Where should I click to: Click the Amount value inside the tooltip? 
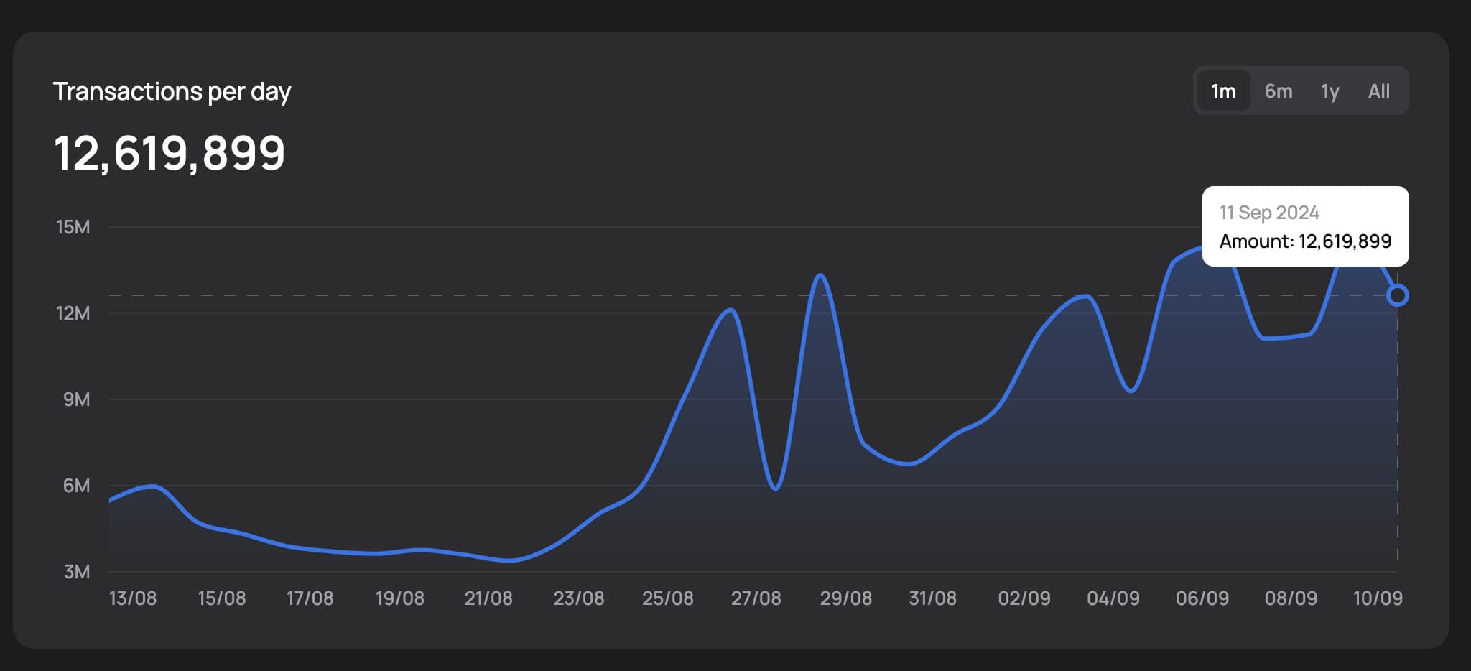point(1304,242)
